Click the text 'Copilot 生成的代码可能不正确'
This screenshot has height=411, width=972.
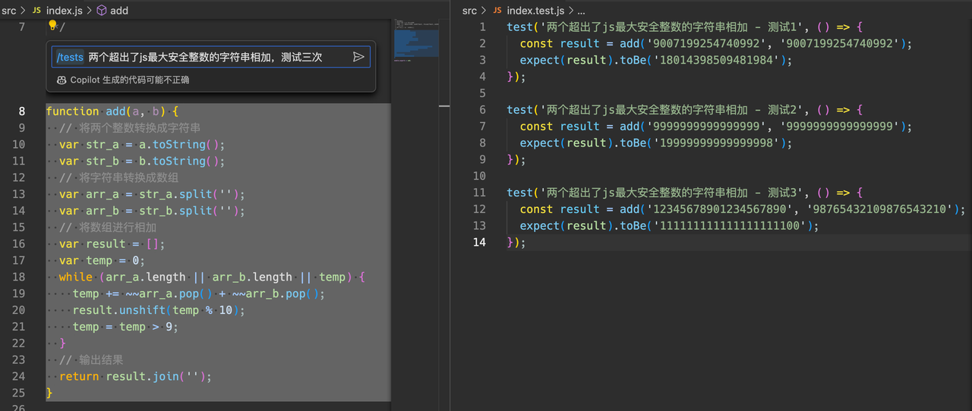[x=130, y=80]
